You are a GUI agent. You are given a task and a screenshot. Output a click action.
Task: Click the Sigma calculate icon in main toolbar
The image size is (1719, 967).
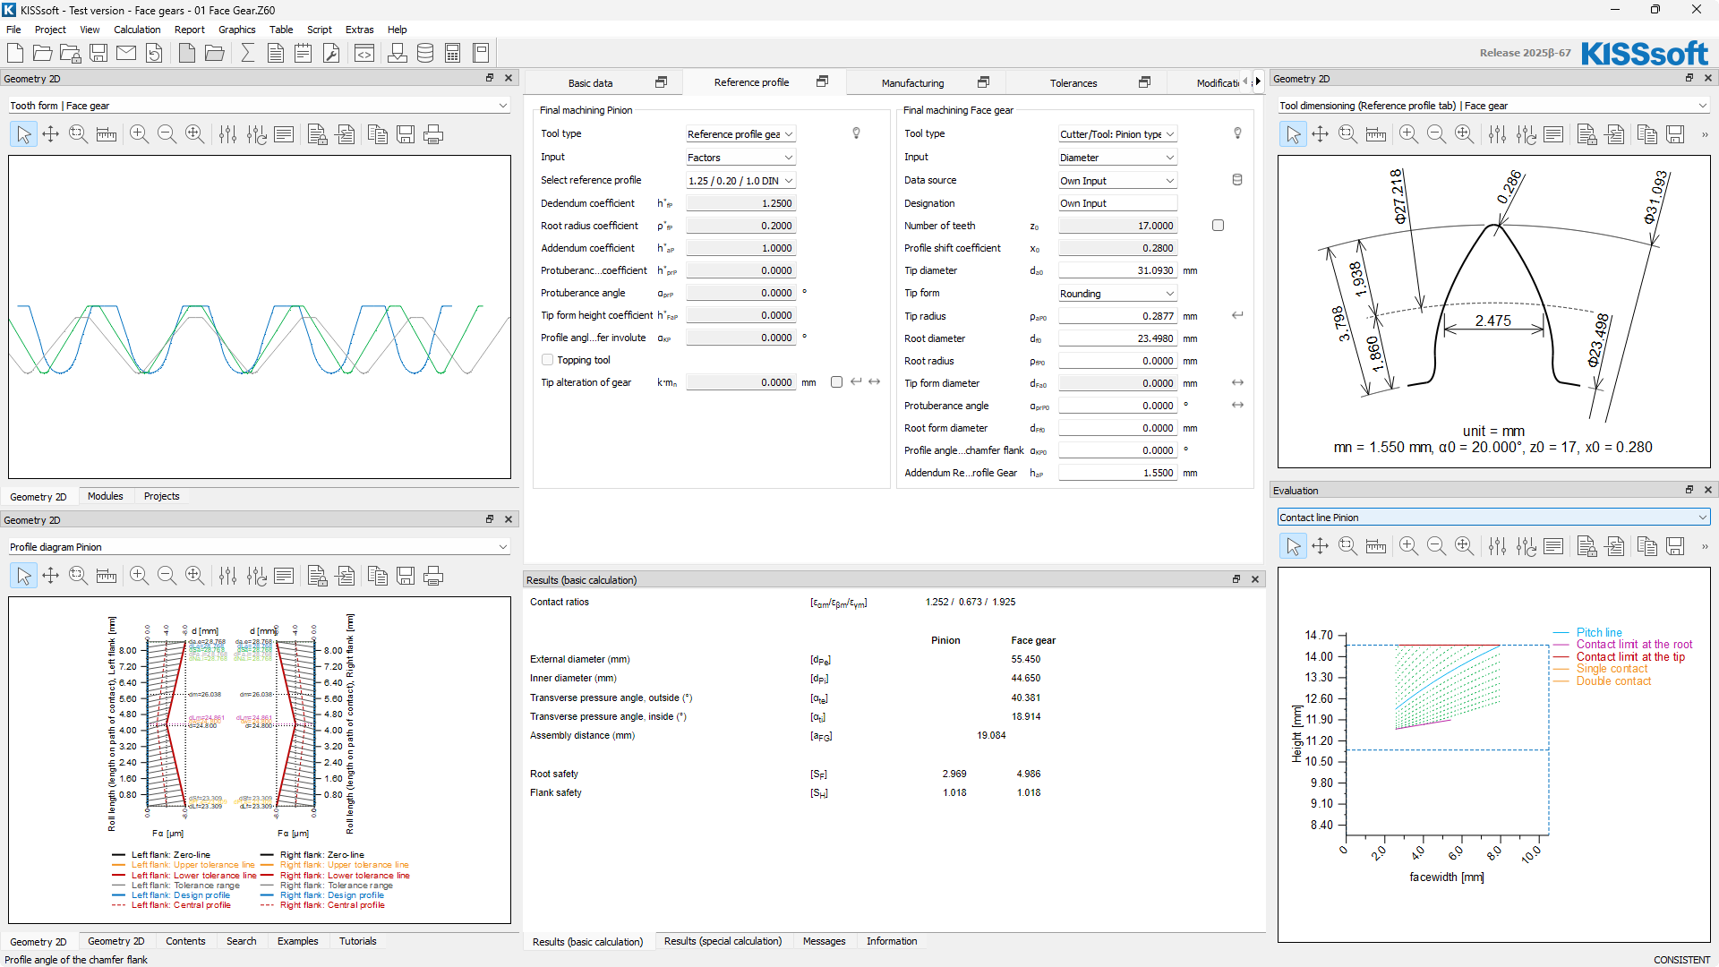click(x=248, y=53)
